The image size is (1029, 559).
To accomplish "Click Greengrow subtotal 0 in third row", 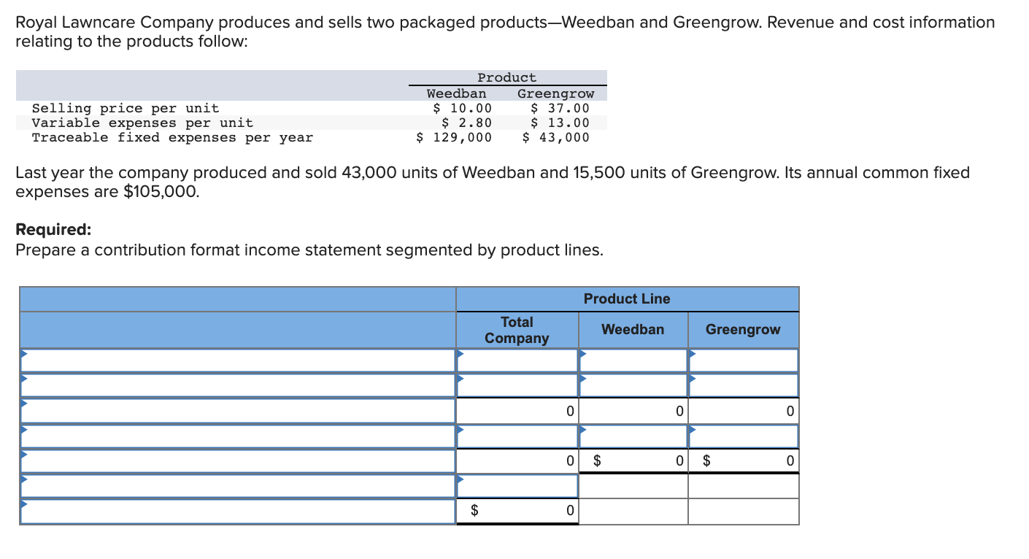I will click(744, 411).
